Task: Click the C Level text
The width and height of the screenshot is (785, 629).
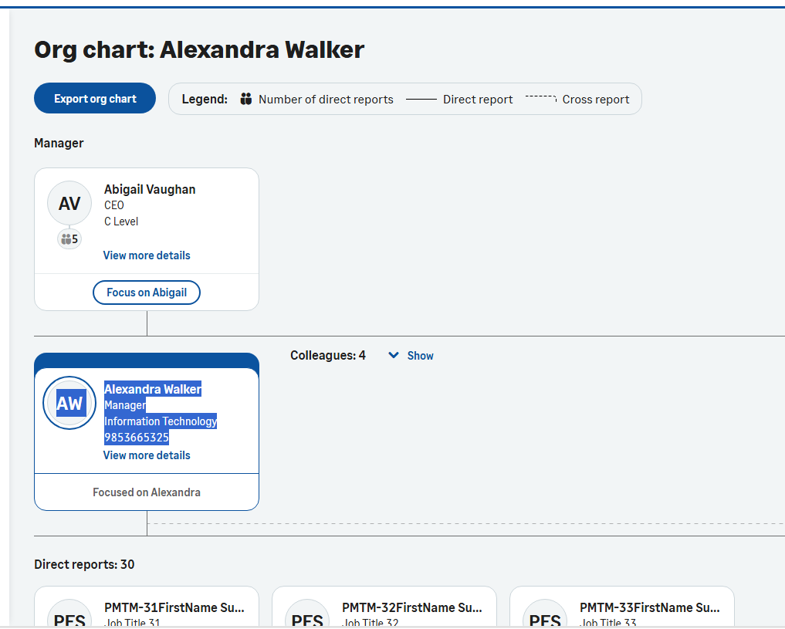Action: [x=121, y=222]
